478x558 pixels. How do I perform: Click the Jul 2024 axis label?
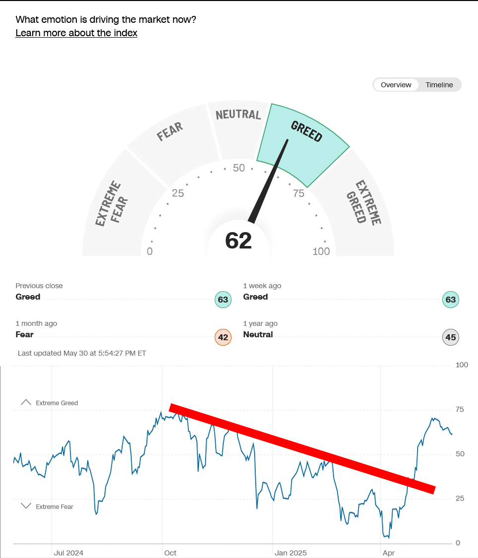[68, 553]
